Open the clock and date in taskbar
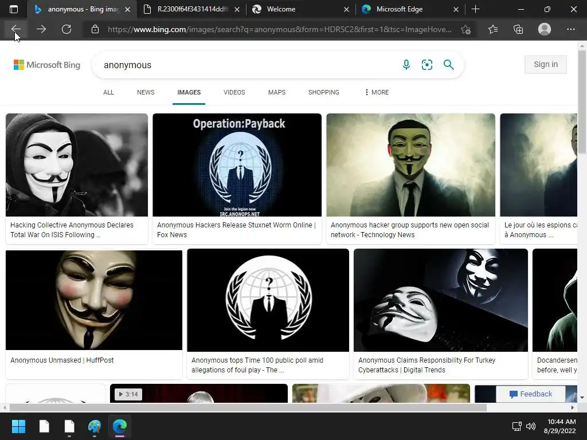Screen dimensions: 587x440 (559, 426)
